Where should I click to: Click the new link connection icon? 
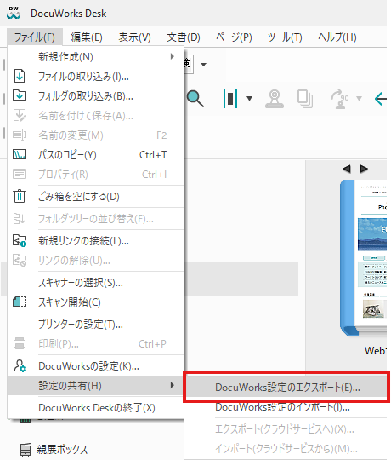[20, 240]
